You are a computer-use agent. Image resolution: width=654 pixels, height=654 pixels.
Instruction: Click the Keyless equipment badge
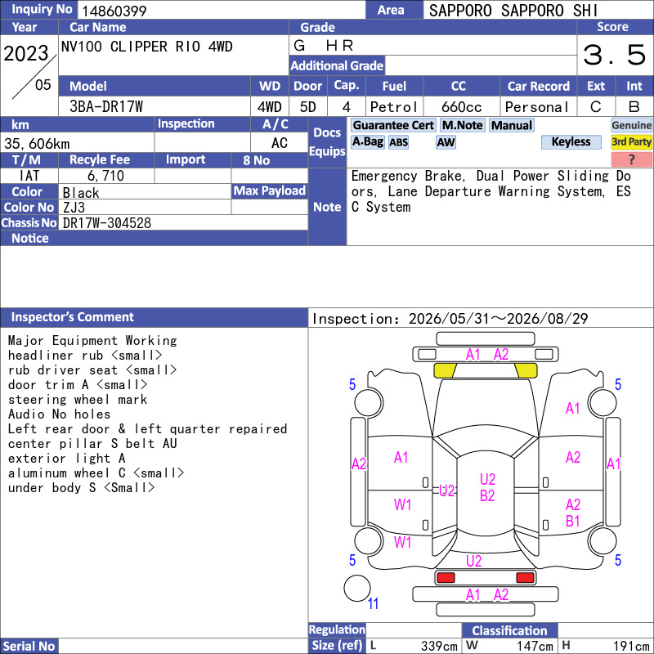click(x=571, y=142)
